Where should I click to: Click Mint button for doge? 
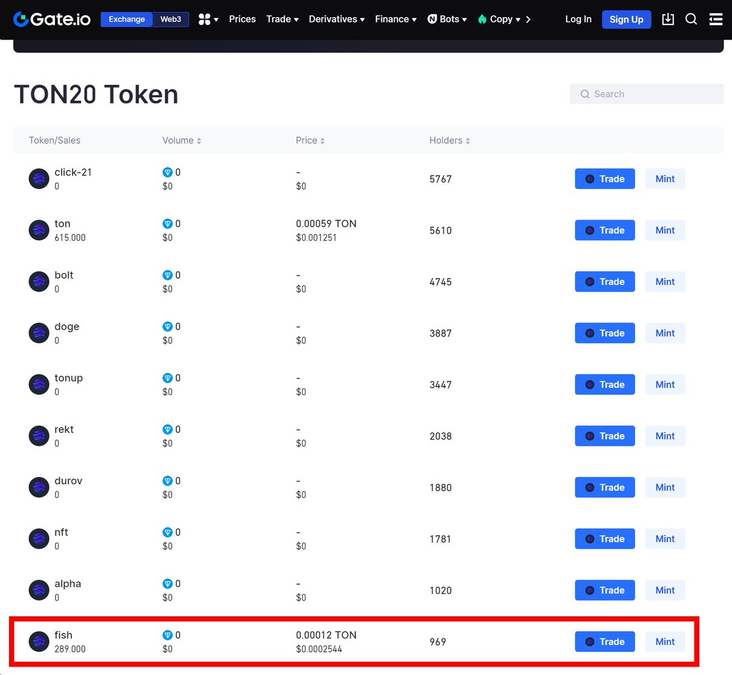(x=665, y=333)
